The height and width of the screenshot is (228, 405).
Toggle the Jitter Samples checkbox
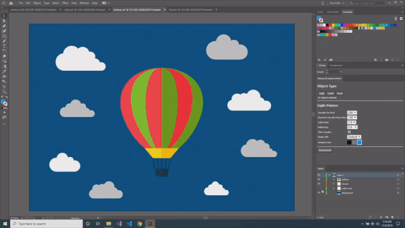pyautogui.click(x=349, y=132)
